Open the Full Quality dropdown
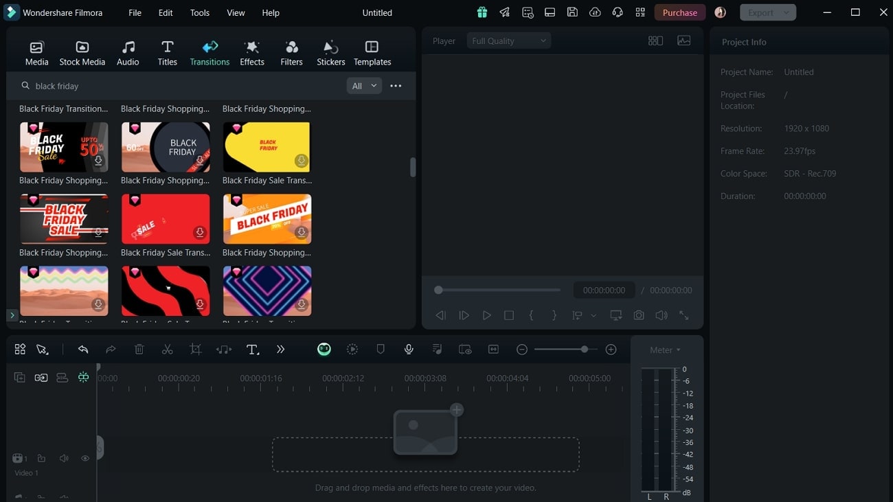Image resolution: width=893 pixels, height=502 pixels. pos(509,41)
